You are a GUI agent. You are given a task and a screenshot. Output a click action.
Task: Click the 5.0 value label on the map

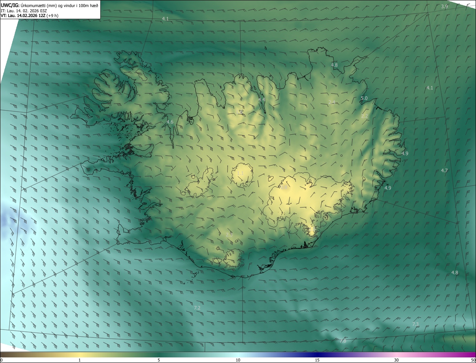coord(364,98)
